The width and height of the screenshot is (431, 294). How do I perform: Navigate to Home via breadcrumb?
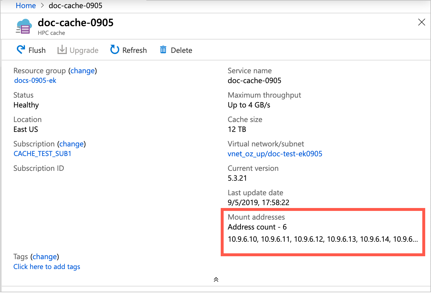(26, 6)
